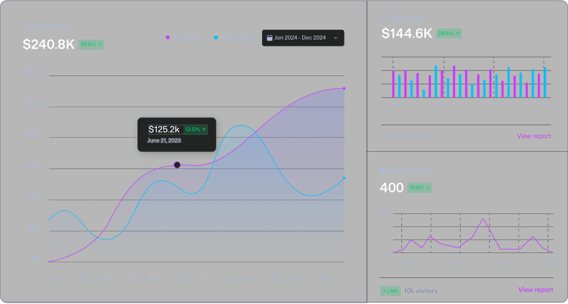Image resolution: width=568 pixels, height=304 pixels.
Task: Click the purple Revenue legend color dot
Action: point(168,37)
